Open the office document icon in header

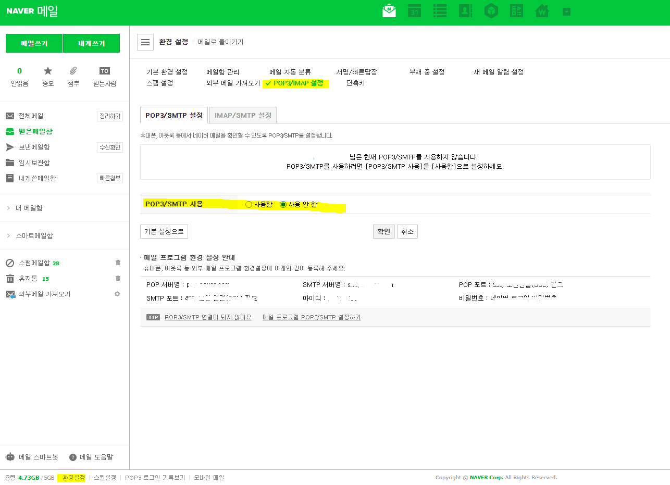(516, 11)
